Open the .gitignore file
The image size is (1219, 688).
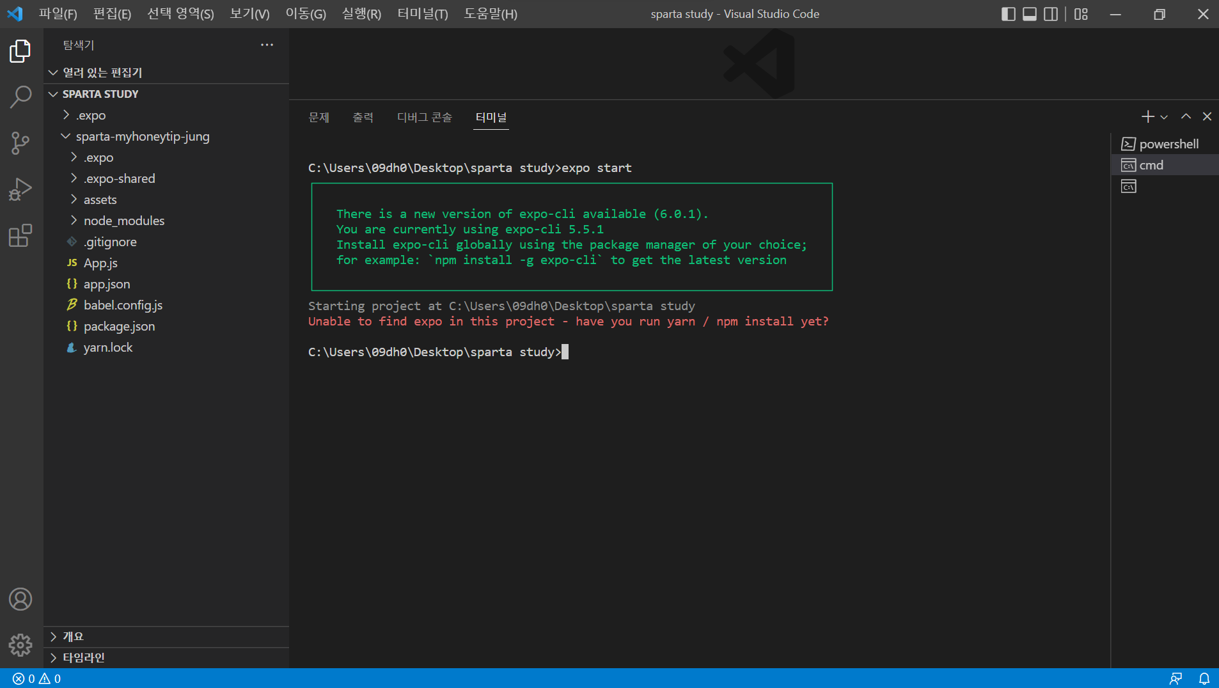click(x=166, y=242)
